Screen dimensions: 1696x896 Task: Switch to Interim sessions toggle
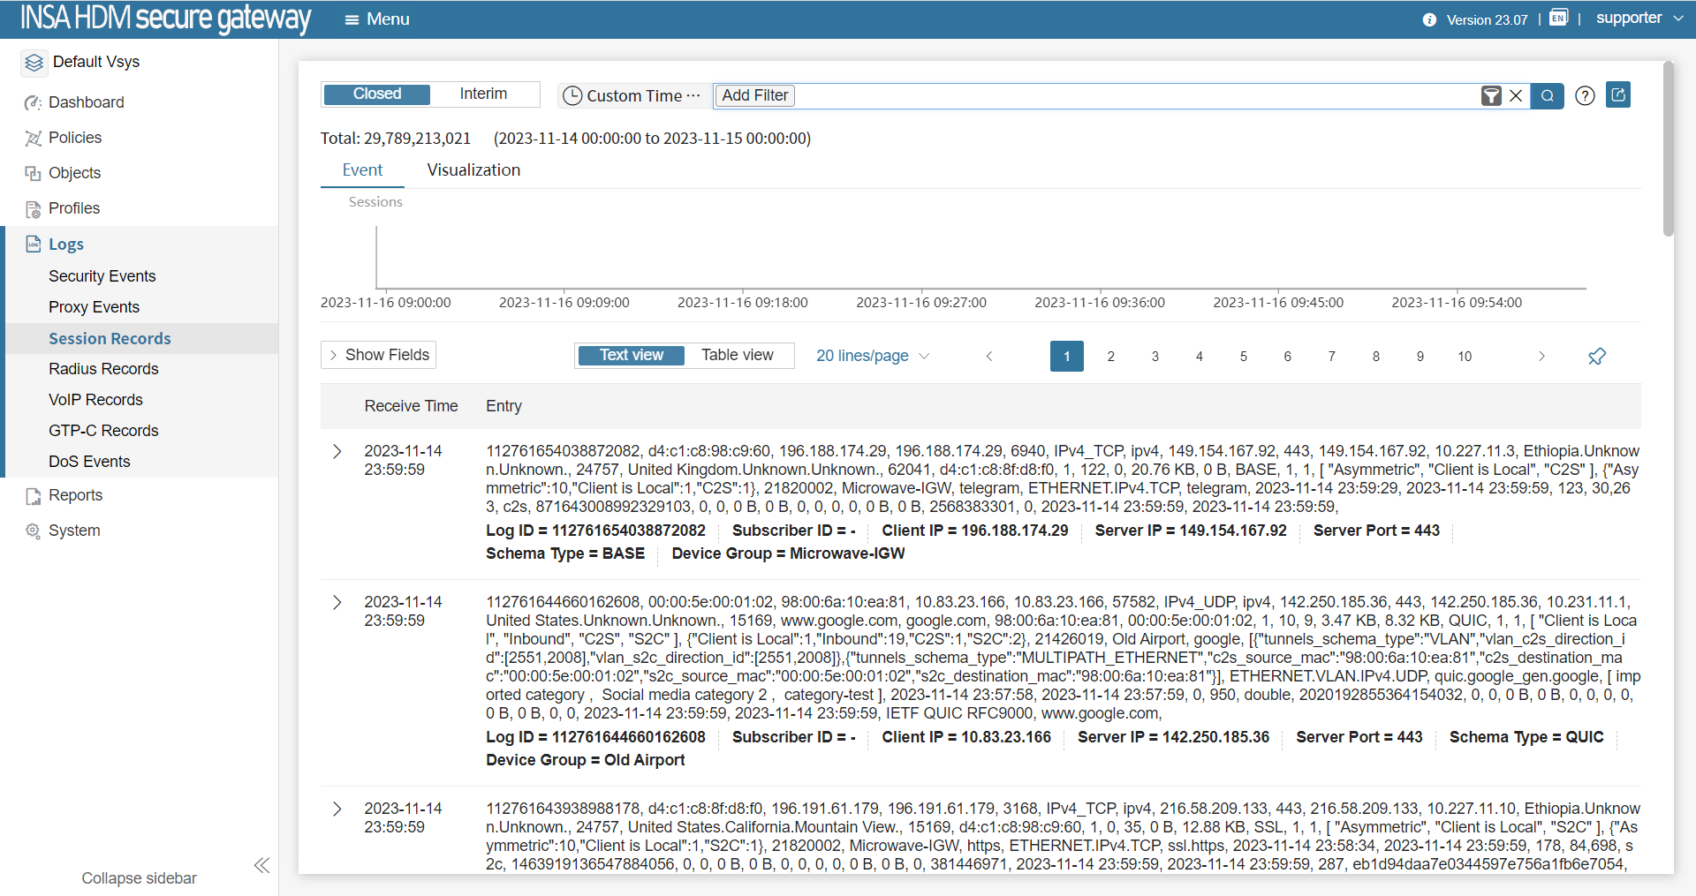[x=483, y=94]
